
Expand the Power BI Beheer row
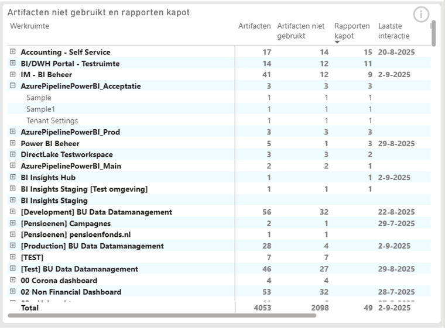[x=13, y=143]
